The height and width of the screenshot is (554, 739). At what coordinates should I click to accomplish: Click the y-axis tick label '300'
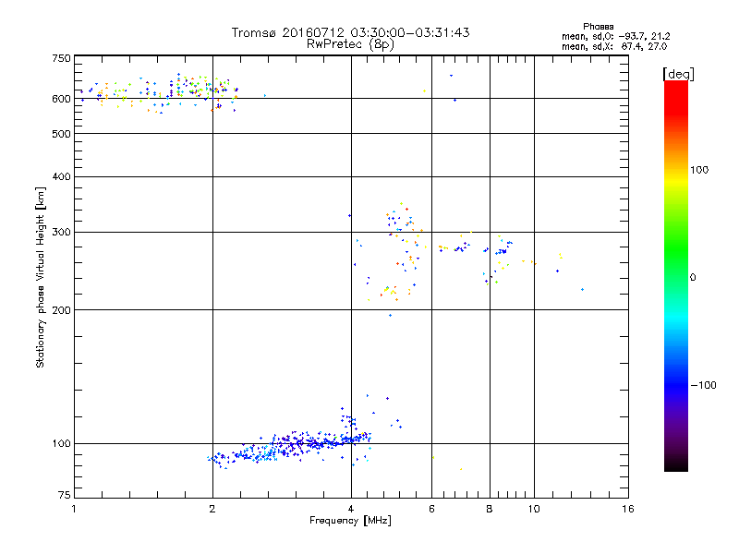[x=61, y=233]
